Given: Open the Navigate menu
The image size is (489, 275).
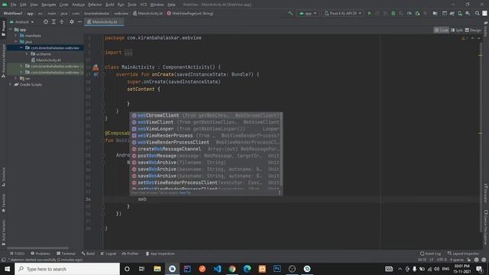Looking at the screenshot, I should point(49,5).
